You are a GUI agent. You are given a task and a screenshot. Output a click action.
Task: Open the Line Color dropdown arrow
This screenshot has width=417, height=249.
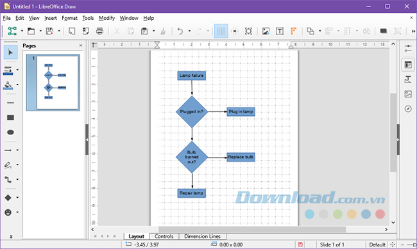17,70
